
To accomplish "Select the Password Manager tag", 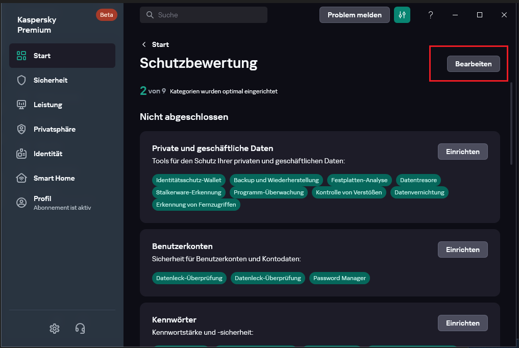I will click(339, 278).
